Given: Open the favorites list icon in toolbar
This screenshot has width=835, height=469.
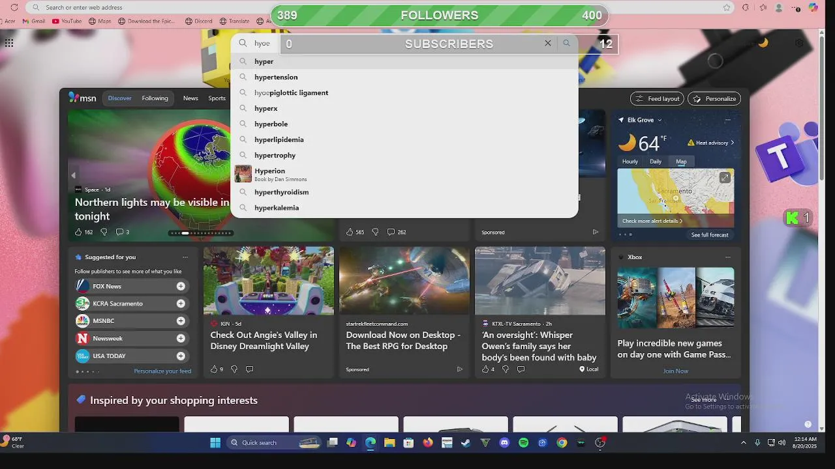Looking at the screenshot, I should point(763,7).
